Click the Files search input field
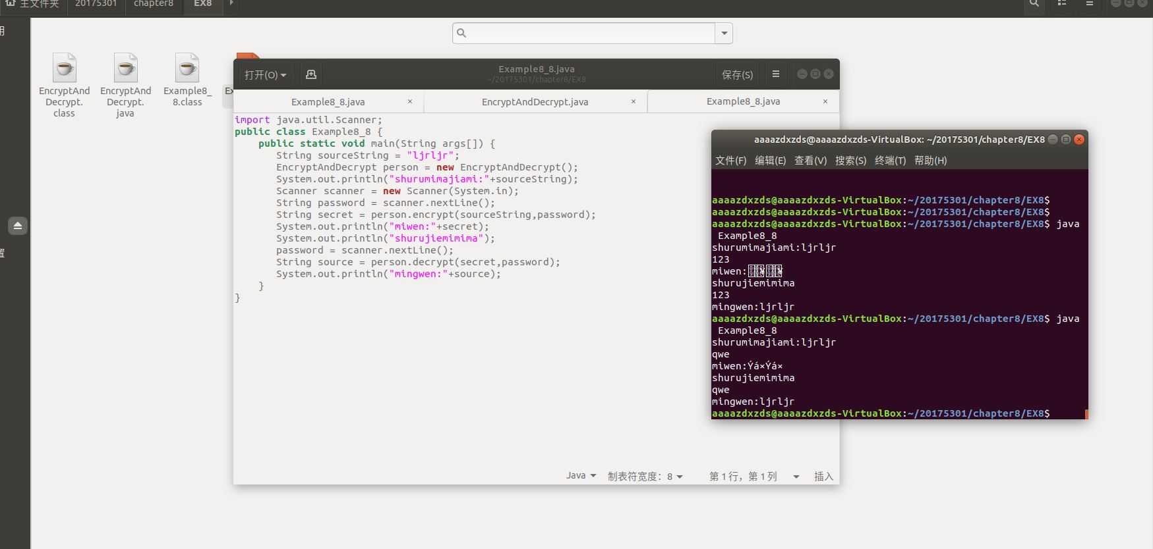Screen dimensions: 1153x549 (584, 33)
